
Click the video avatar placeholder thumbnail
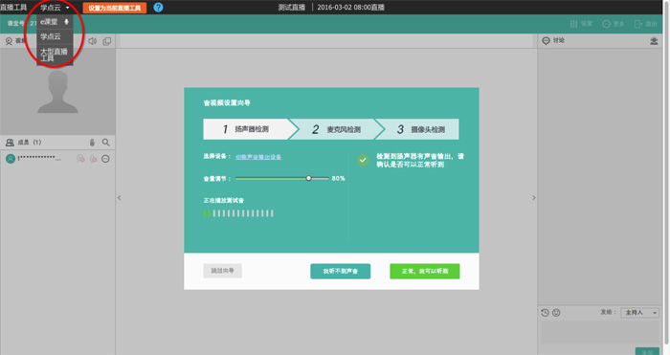point(57,92)
